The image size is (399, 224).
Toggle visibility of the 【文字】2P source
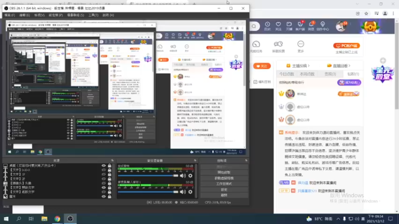pos(104,179)
